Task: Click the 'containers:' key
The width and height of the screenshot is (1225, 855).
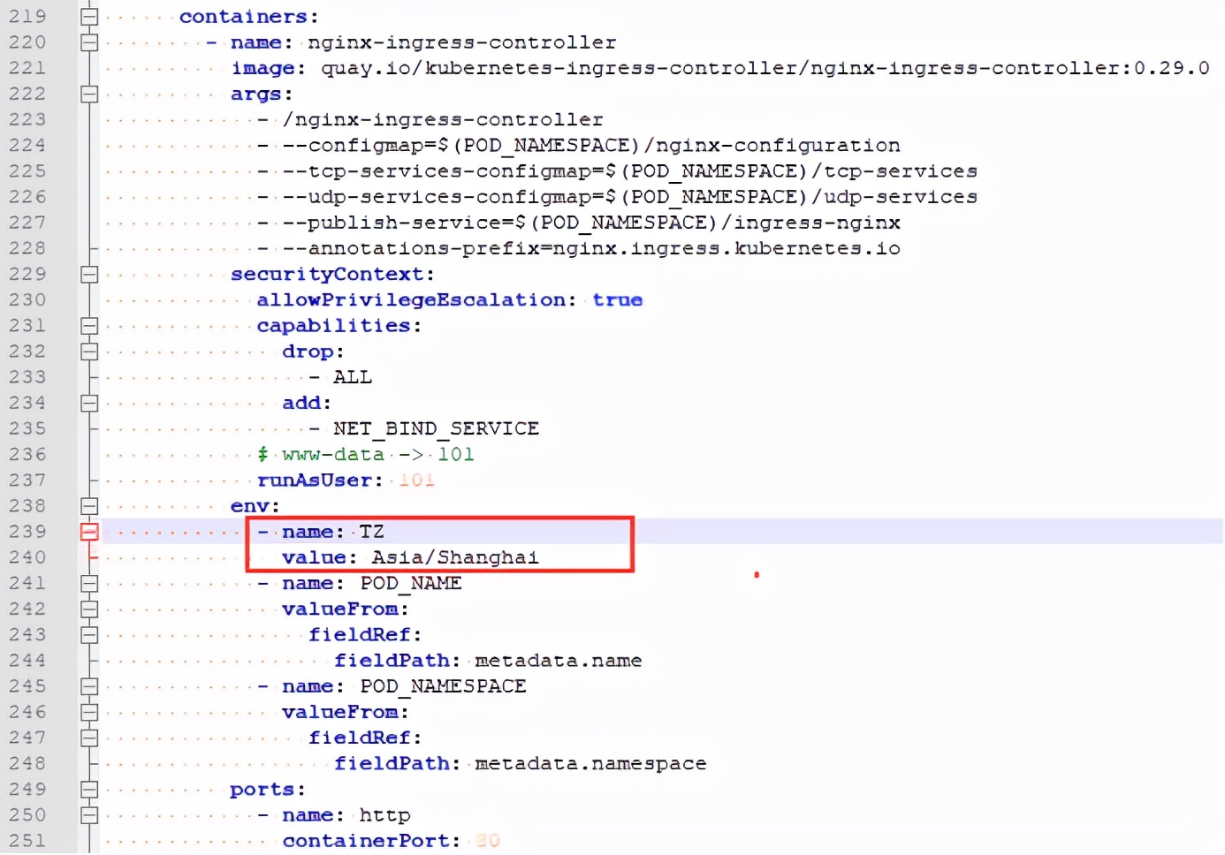Action: pyautogui.click(x=248, y=17)
